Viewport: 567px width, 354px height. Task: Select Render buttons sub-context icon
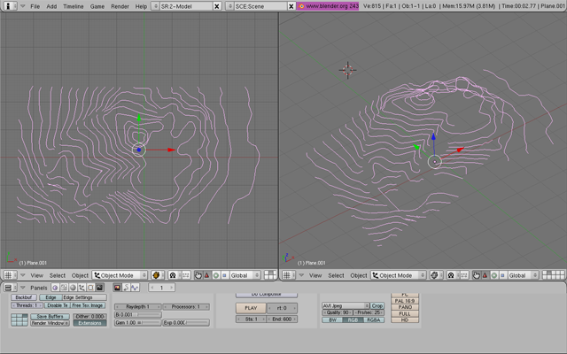[117, 288]
